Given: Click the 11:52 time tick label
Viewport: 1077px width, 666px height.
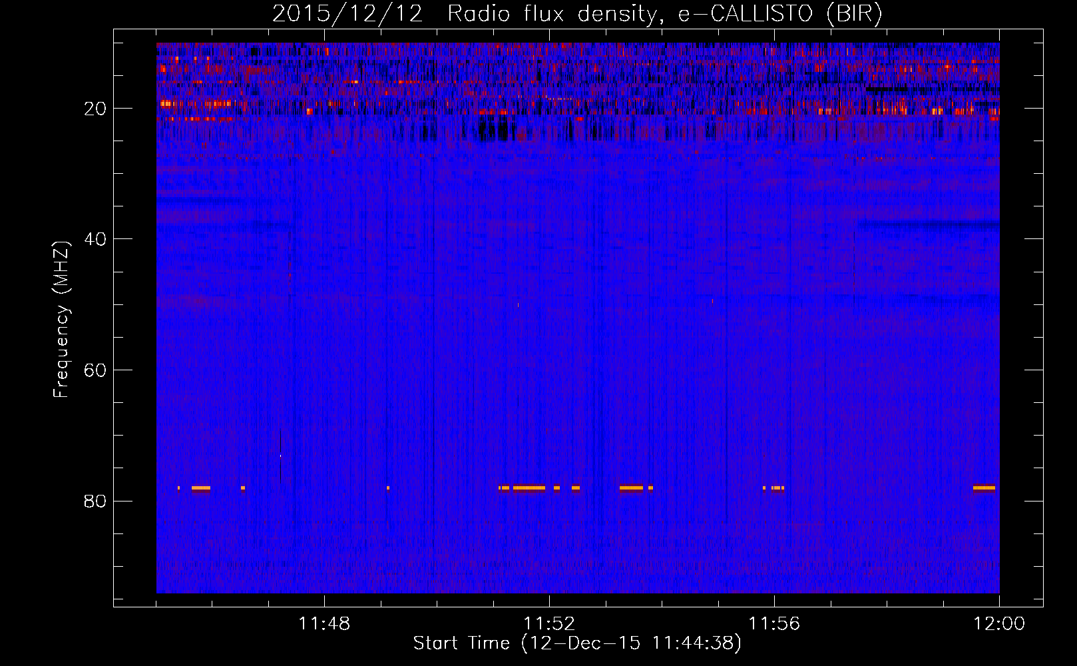Looking at the screenshot, I should [549, 624].
